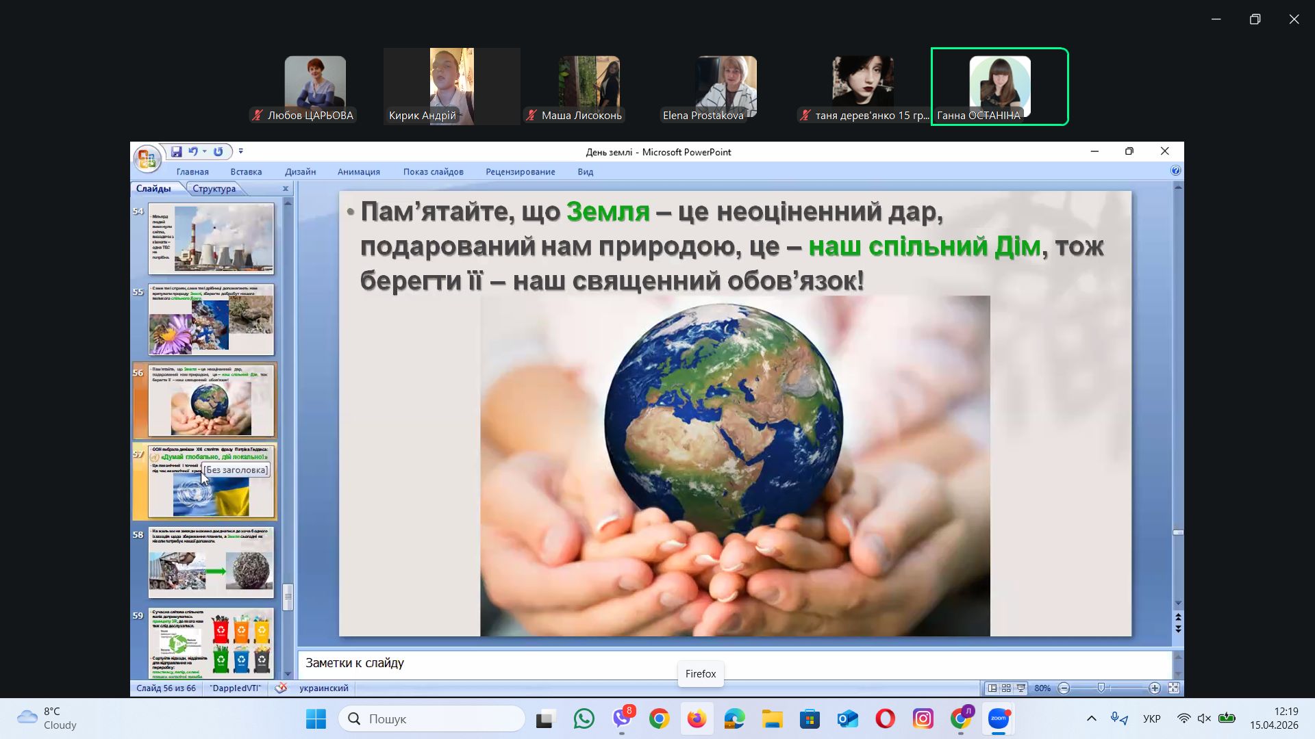Click zoom out minus button
The height and width of the screenshot is (739, 1315).
pyautogui.click(x=1064, y=688)
